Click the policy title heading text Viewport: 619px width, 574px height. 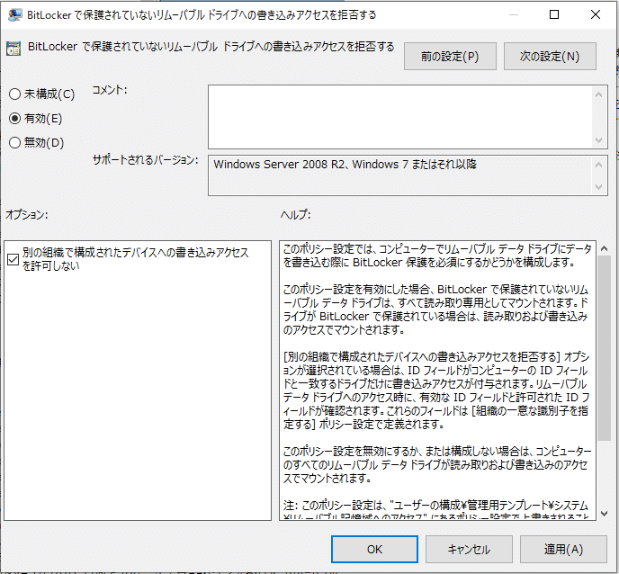pos(211,47)
